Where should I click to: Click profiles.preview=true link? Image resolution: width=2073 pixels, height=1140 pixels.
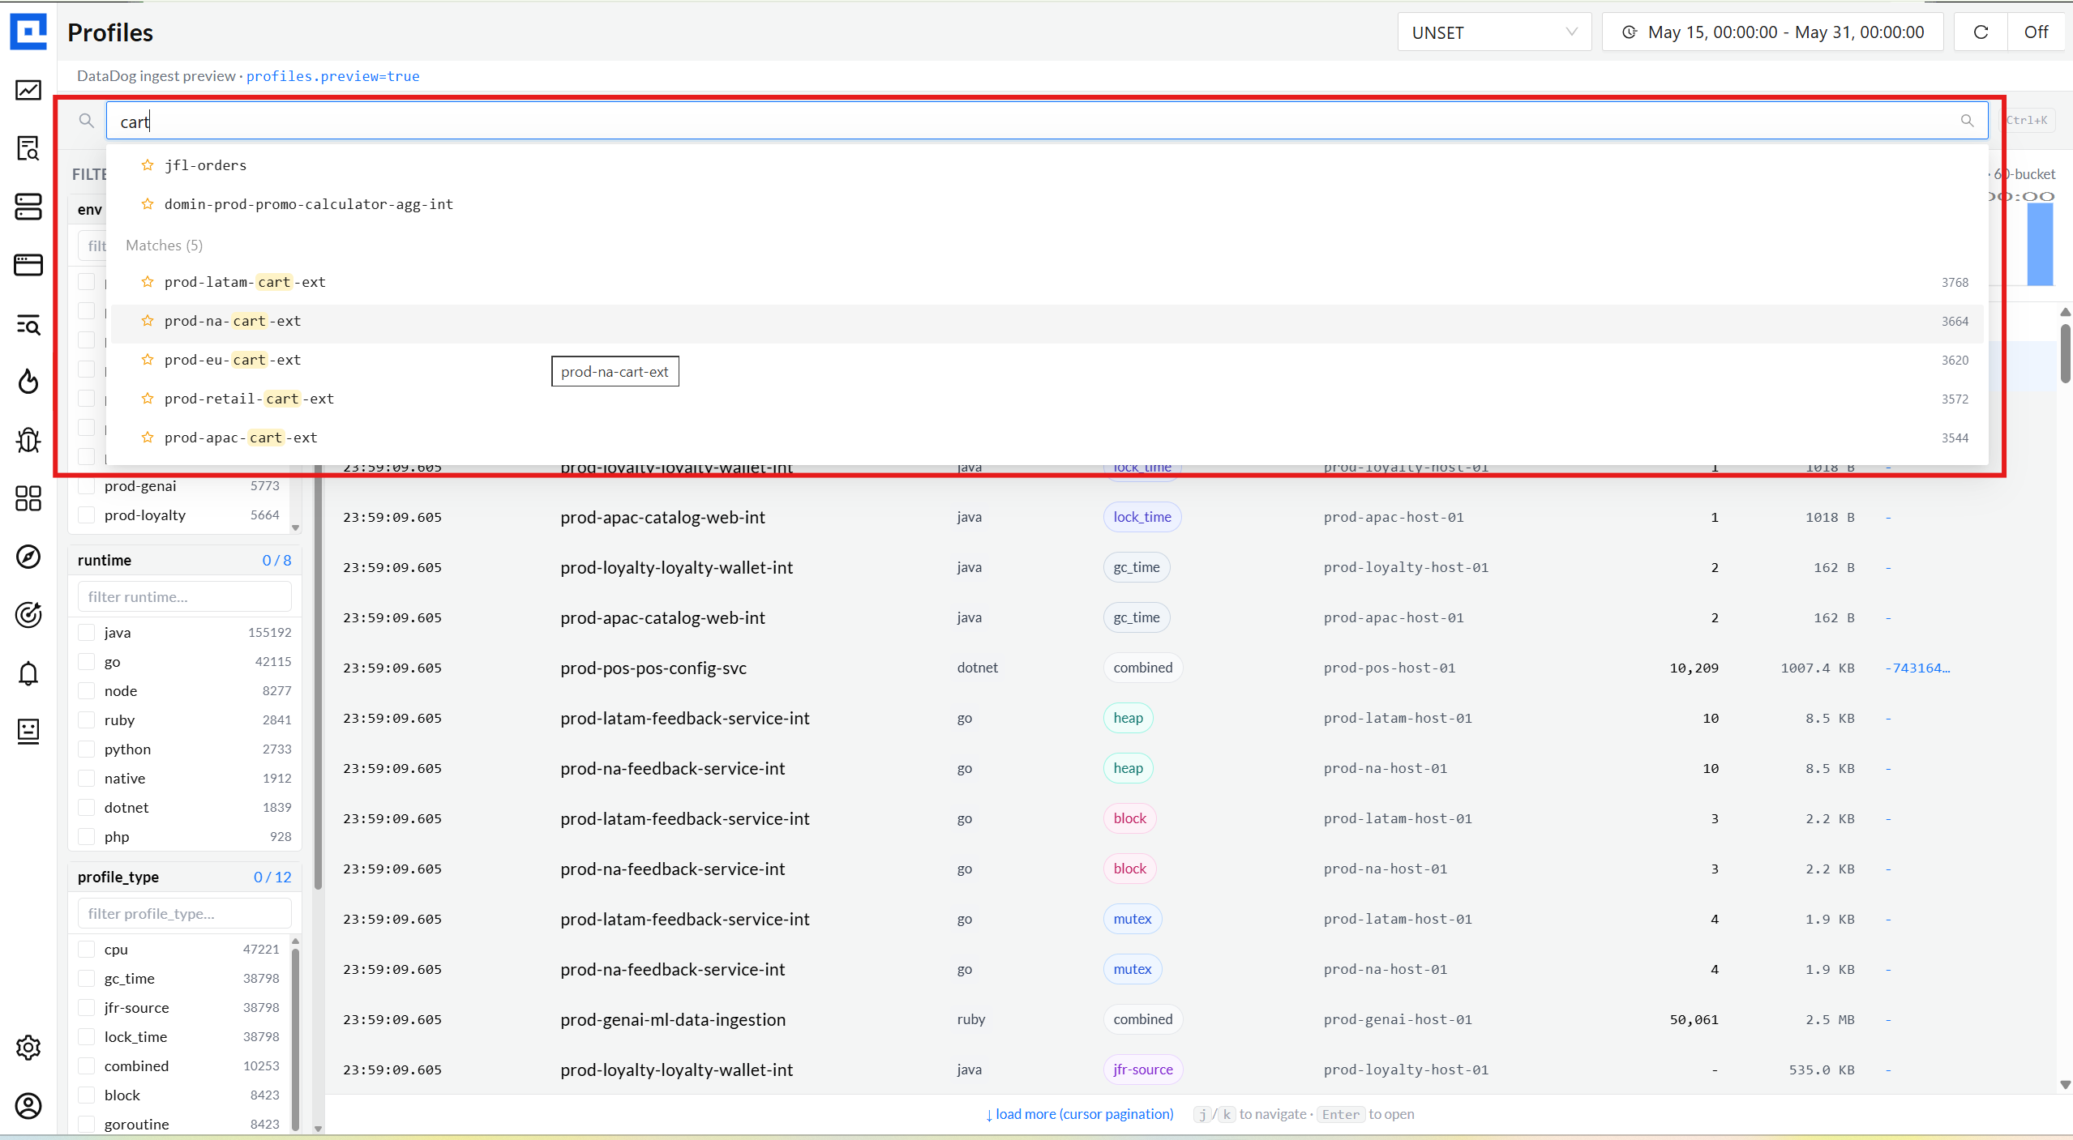[x=332, y=76]
